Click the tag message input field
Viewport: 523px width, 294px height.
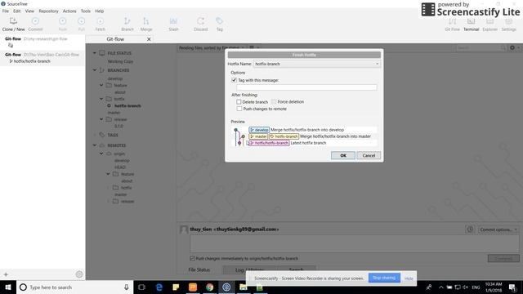[306, 87]
